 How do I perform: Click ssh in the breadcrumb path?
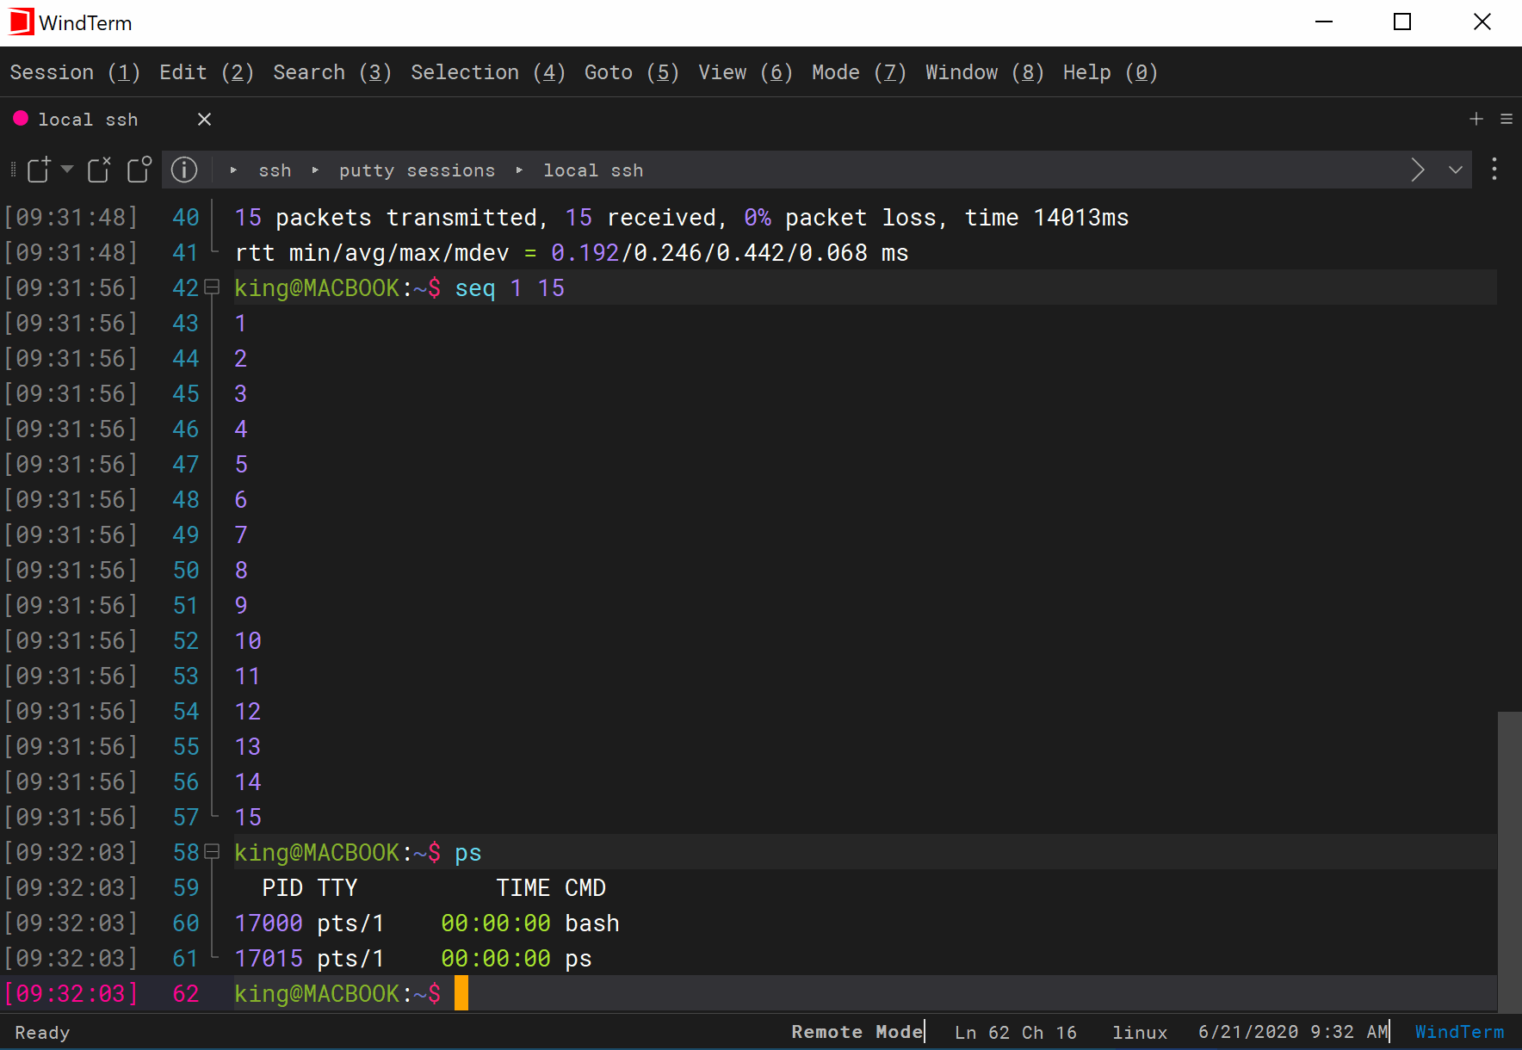click(x=274, y=170)
